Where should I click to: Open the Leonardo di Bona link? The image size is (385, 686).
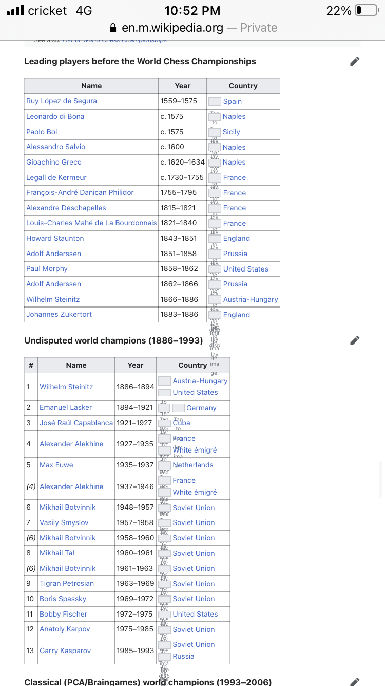55,116
